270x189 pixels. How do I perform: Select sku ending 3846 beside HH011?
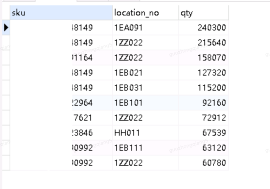coord(83,133)
